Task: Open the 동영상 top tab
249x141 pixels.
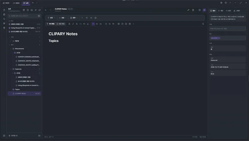Action: (16, 3)
